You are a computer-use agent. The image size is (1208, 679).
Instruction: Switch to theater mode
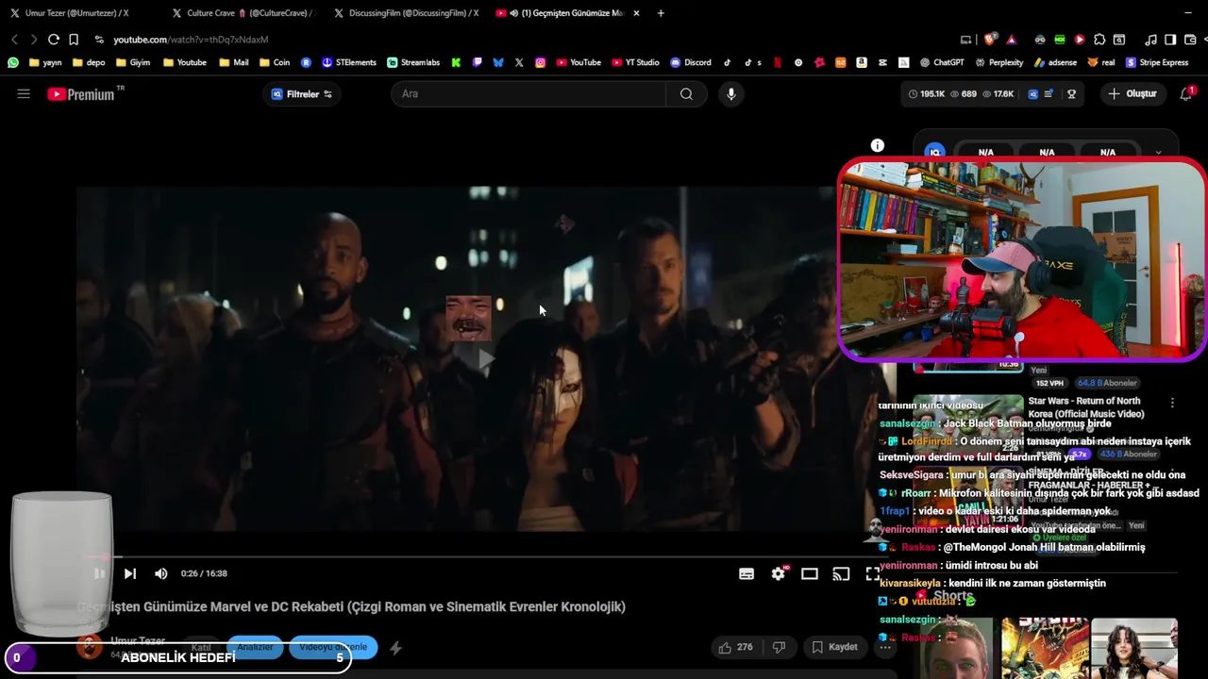point(810,573)
